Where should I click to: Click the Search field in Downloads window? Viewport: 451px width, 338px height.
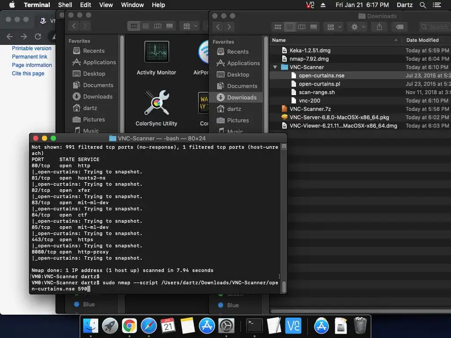[x=435, y=27]
